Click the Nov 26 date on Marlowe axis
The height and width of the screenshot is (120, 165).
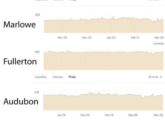tap(62, 38)
